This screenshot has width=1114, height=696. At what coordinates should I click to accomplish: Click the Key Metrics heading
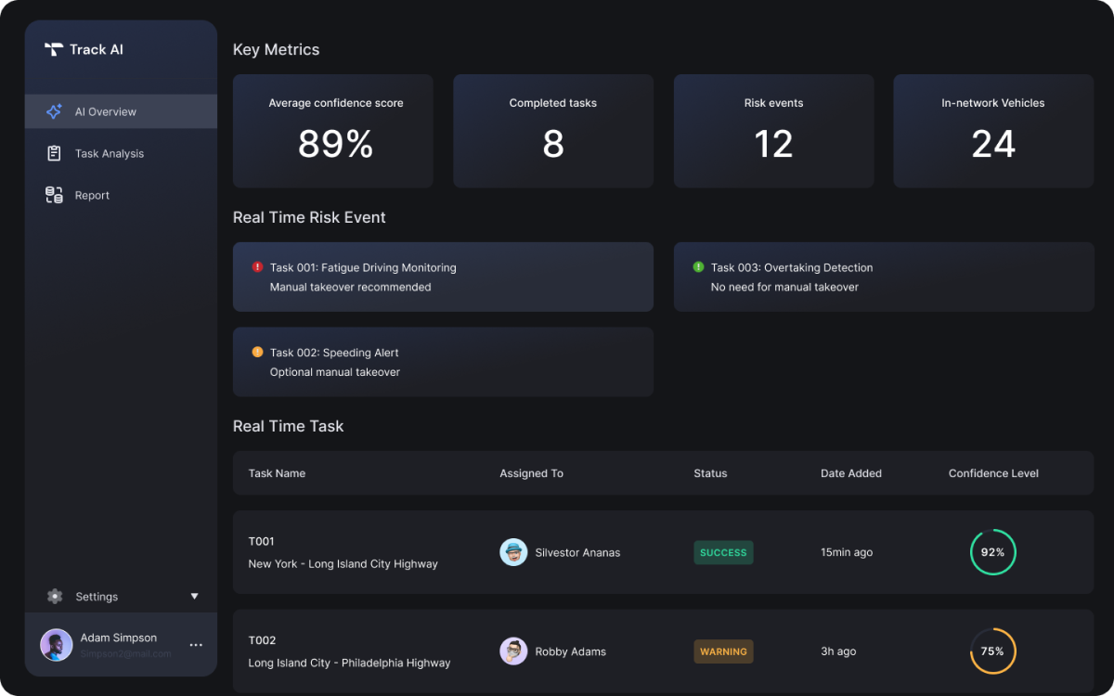coord(276,50)
